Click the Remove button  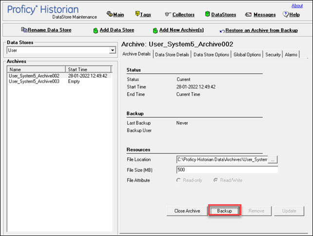pos(256,211)
